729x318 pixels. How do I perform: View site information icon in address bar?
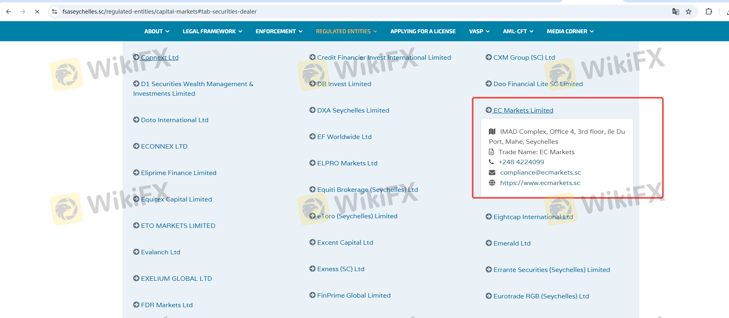pyautogui.click(x=55, y=12)
